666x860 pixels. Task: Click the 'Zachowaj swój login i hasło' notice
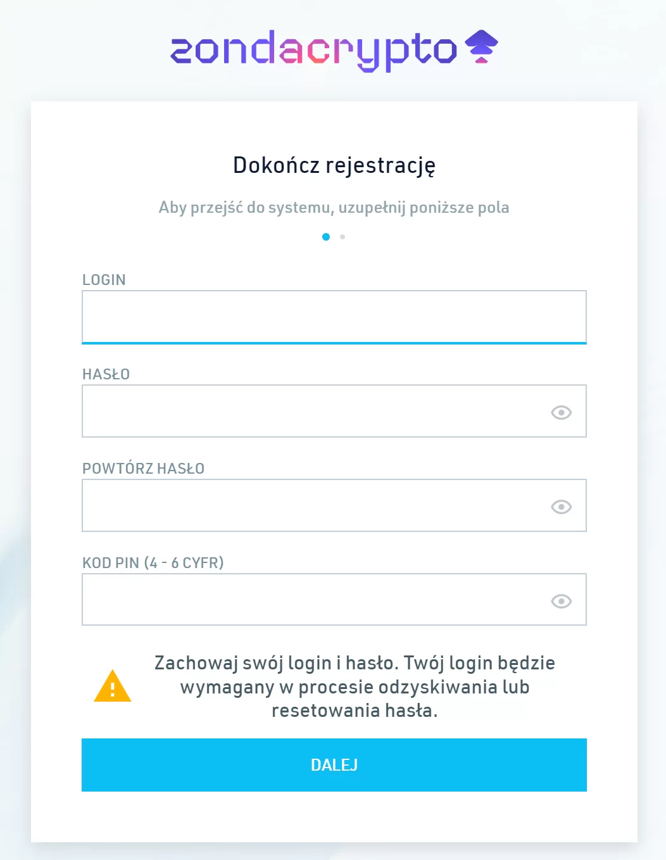tap(355, 686)
